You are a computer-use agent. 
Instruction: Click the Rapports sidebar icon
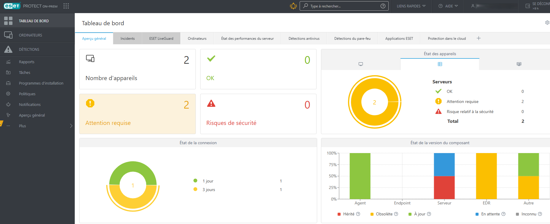coord(8,62)
